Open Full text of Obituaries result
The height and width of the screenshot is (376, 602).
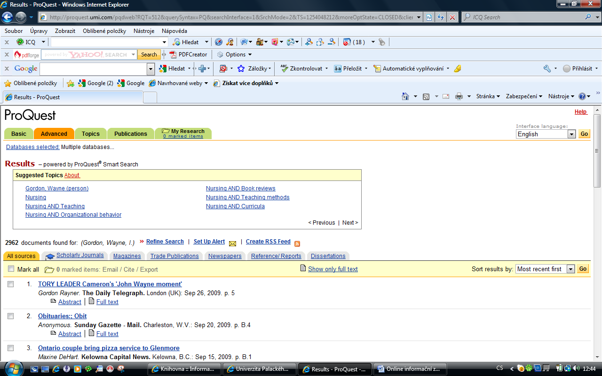click(107, 334)
